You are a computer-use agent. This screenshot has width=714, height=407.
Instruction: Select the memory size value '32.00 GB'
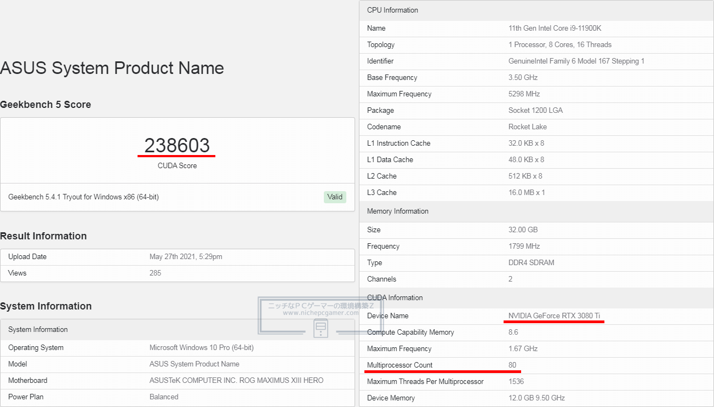pyautogui.click(x=523, y=230)
